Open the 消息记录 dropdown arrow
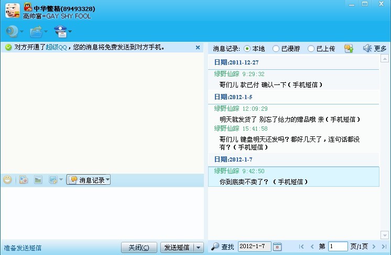This screenshot has height=255, width=391. 108,179
